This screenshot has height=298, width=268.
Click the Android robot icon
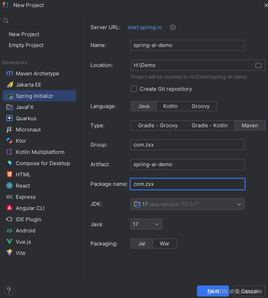coord(9,231)
